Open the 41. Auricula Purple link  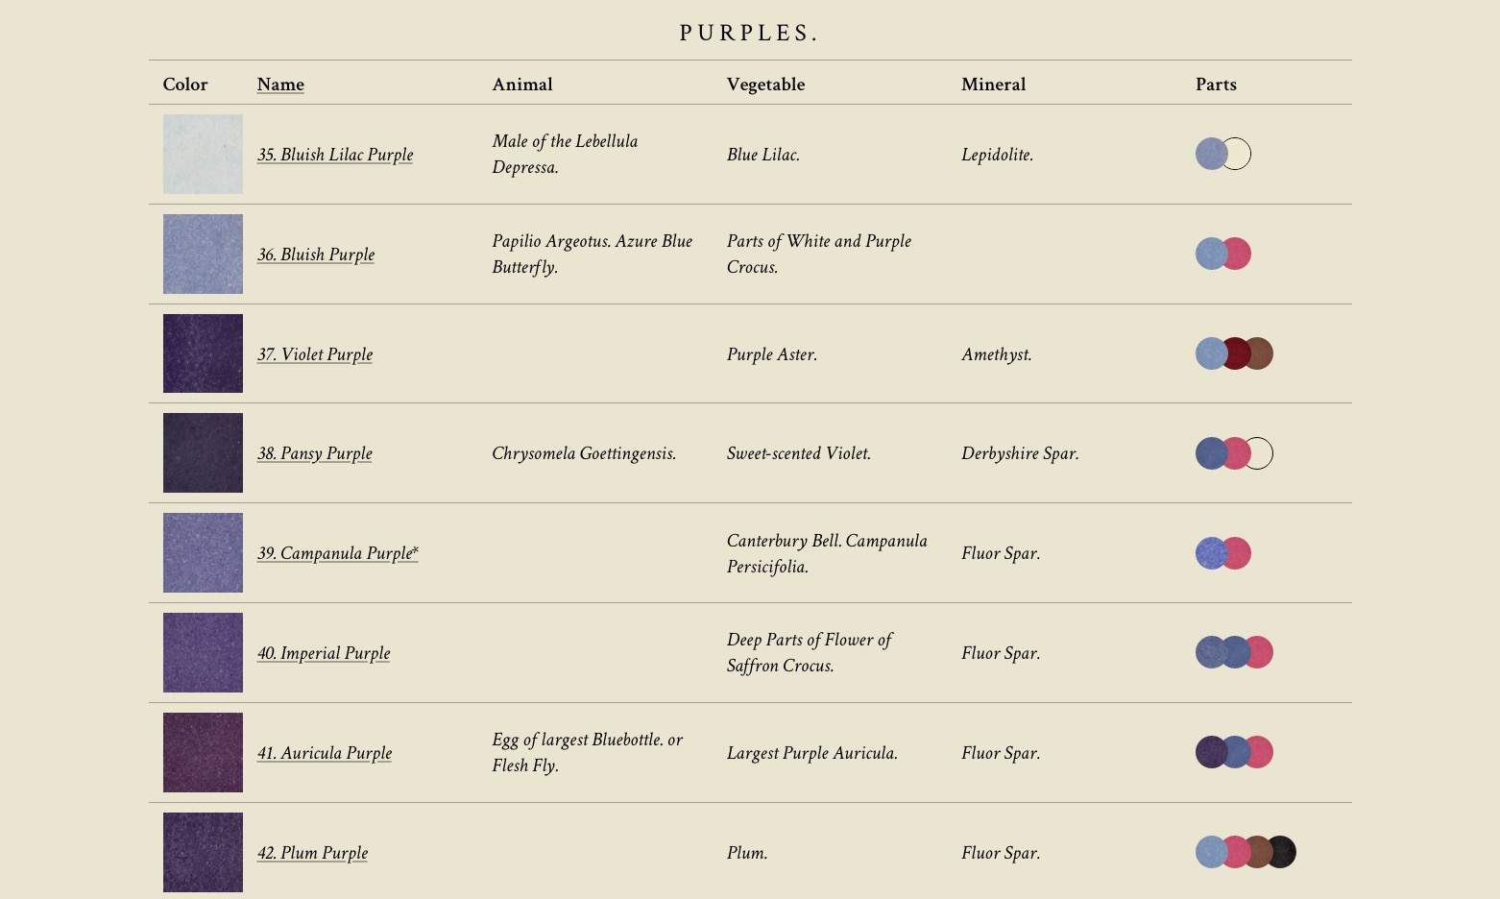pyautogui.click(x=325, y=753)
